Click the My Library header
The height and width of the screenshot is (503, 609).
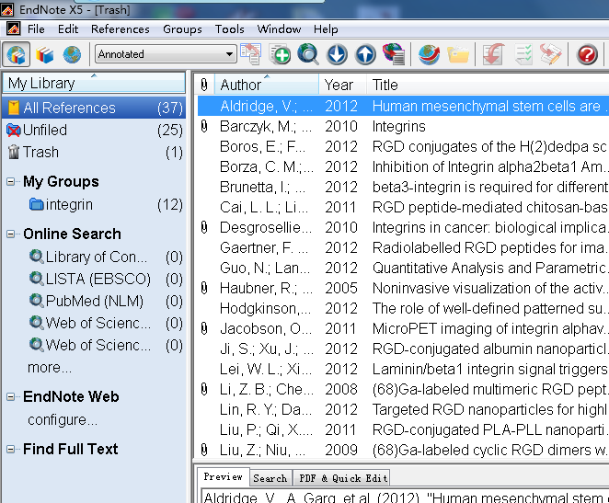tap(94, 83)
